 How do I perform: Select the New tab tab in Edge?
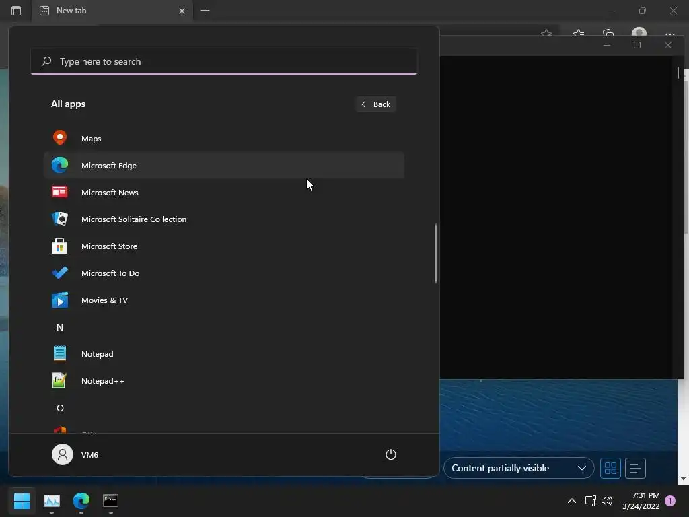pyautogui.click(x=112, y=11)
